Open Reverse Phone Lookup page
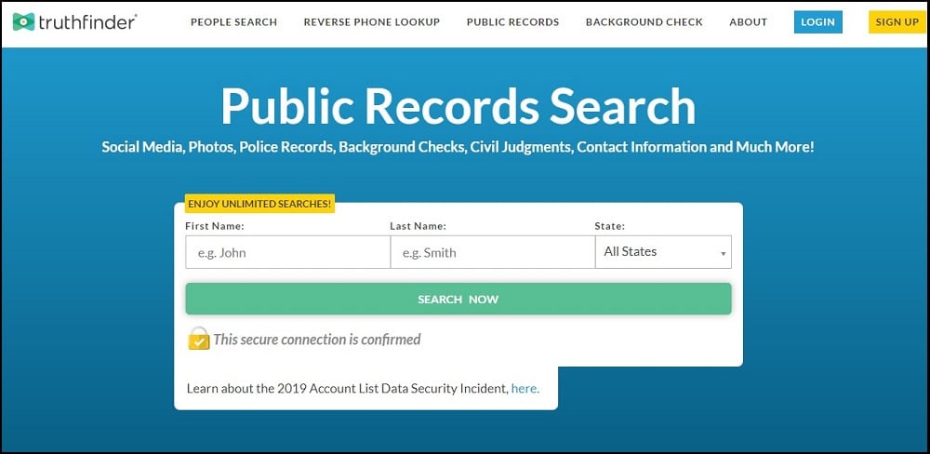 click(372, 22)
